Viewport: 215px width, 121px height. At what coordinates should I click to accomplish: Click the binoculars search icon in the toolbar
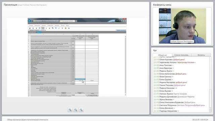pyautogui.click(x=69, y=28)
